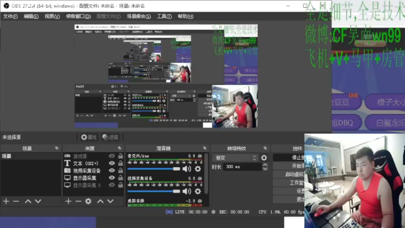405x228 pixels.
Task: Pop out the 场景 dock panel
Action: (x=57, y=148)
